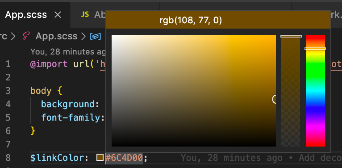Switch to the App.scss tab
Viewport: 342px width, 168px height.
pyautogui.click(x=35, y=15)
